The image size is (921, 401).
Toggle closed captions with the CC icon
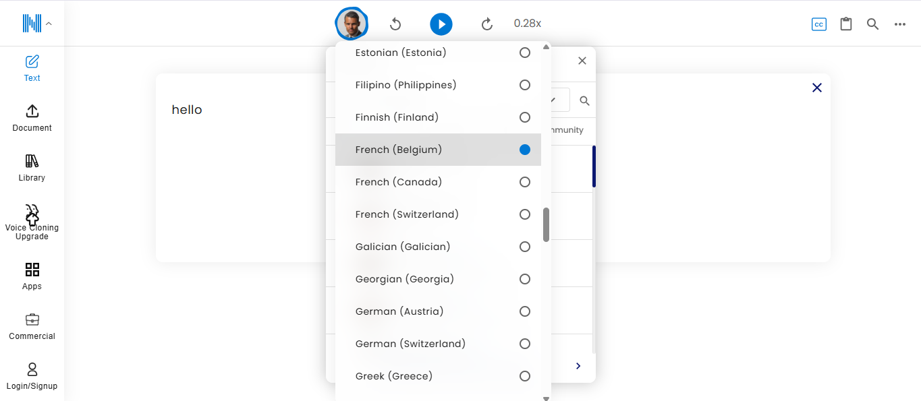coord(818,24)
